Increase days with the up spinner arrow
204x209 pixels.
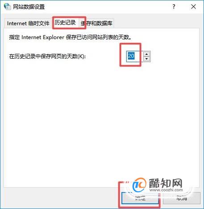pyautogui.click(x=147, y=54)
